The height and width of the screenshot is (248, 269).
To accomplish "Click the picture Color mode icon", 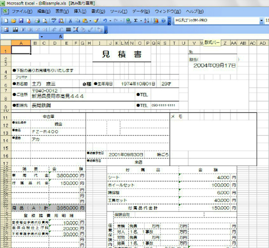I will pyautogui.click(x=15, y=30).
